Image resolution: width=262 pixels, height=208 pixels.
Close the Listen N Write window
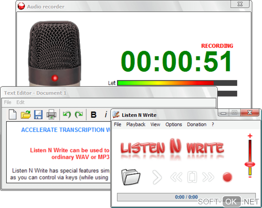coord(250,113)
